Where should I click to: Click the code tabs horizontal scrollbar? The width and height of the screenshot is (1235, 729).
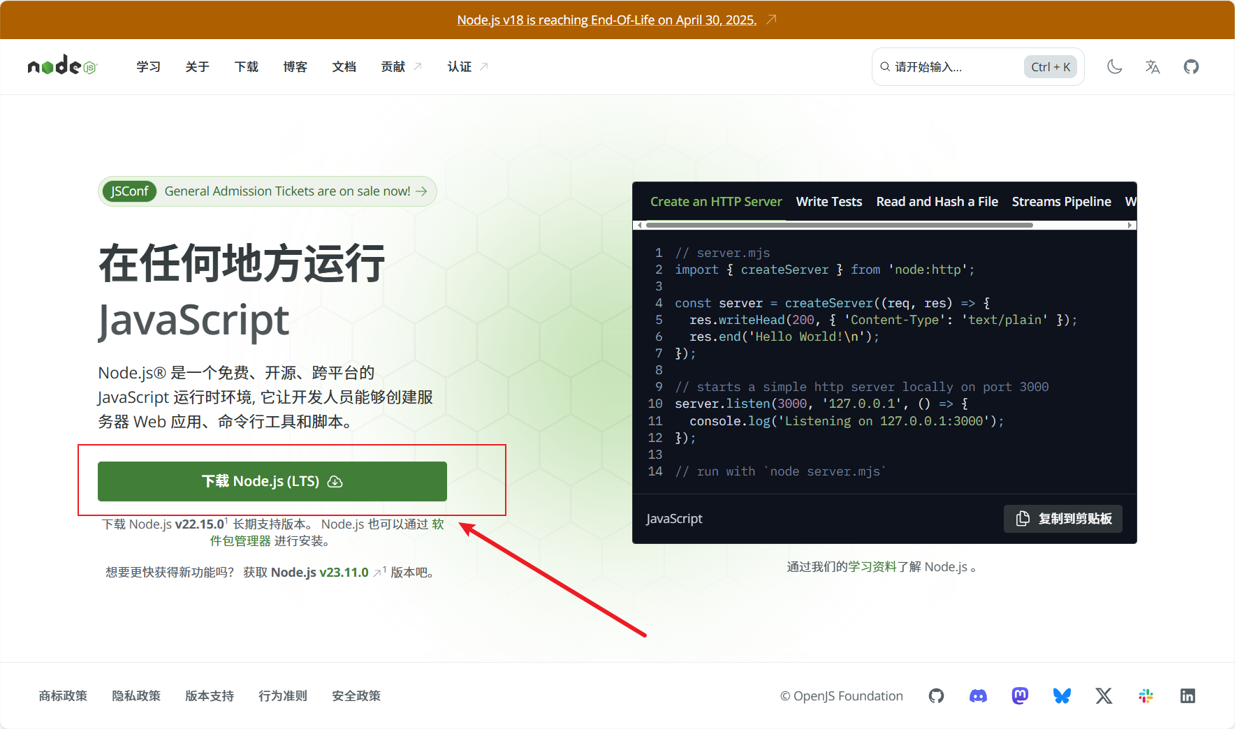(839, 225)
